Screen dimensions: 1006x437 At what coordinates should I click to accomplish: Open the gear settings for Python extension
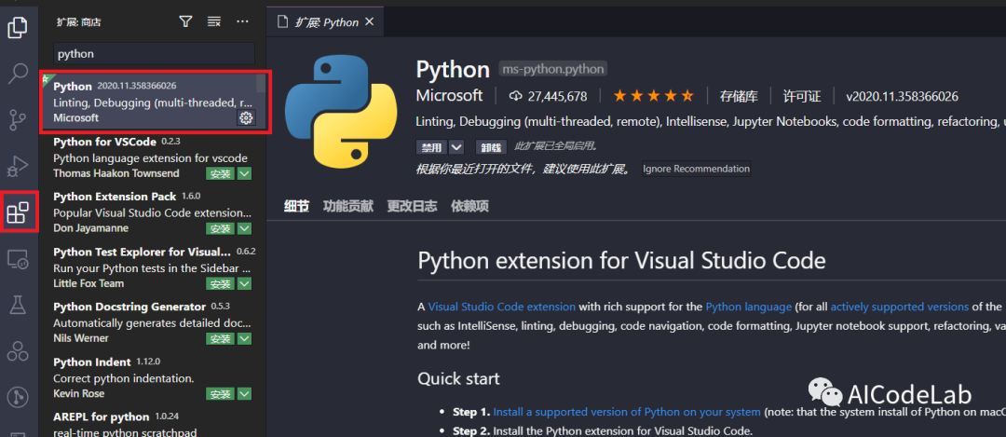(246, 117)
